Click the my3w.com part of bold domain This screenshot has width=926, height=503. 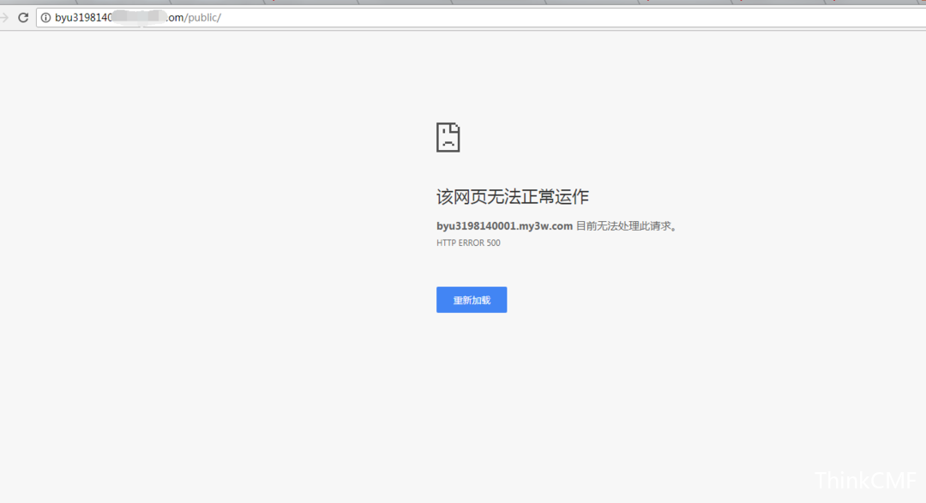click(x=548, y=226)
